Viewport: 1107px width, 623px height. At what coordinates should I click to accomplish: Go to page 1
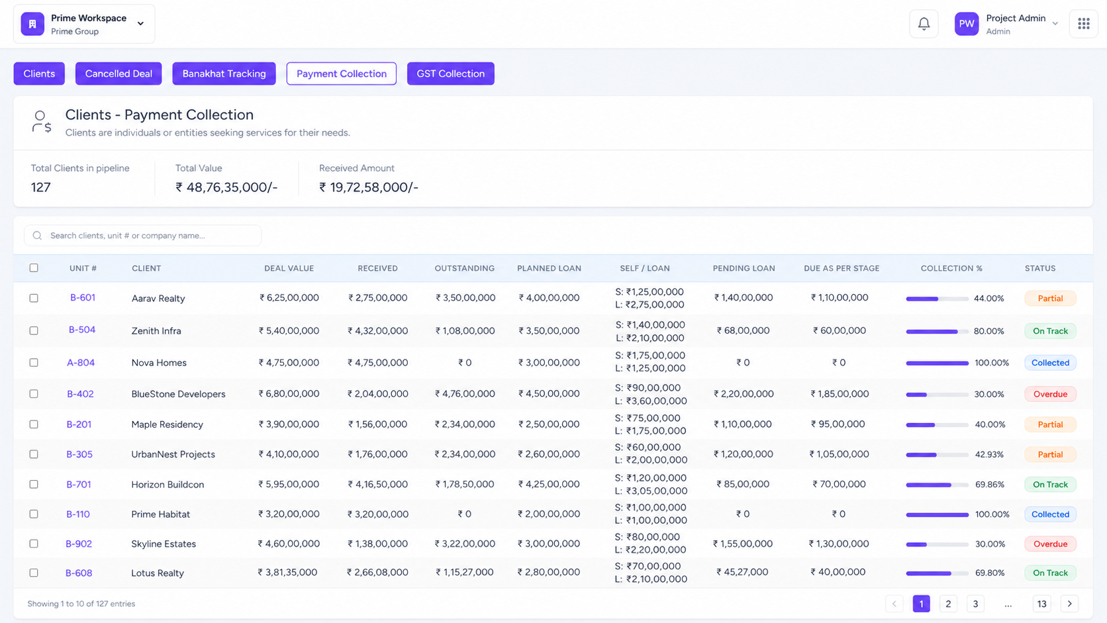pos(921,604)
